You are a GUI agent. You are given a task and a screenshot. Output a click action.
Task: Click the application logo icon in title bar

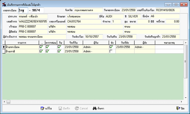click(x=4, y=4)
